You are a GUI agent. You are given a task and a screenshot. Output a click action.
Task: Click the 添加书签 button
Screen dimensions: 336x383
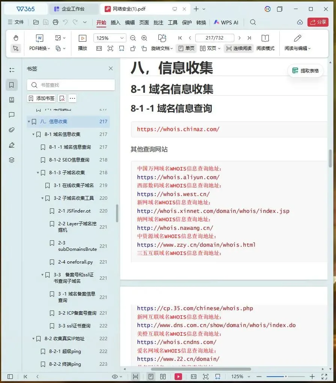pos(42,98)
